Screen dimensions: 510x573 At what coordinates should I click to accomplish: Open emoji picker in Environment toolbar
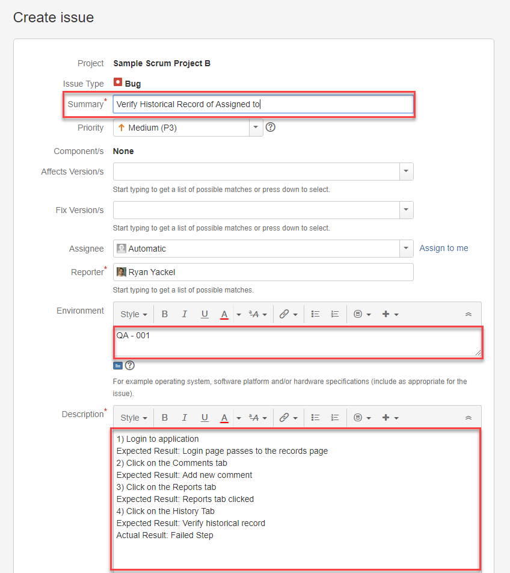point(361,314)
